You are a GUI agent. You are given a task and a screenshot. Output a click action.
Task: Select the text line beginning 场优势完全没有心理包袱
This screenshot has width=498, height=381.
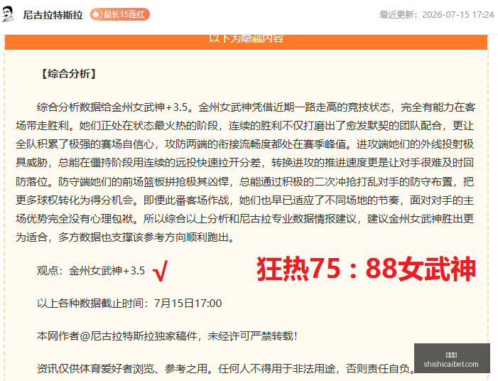point(245,219)
